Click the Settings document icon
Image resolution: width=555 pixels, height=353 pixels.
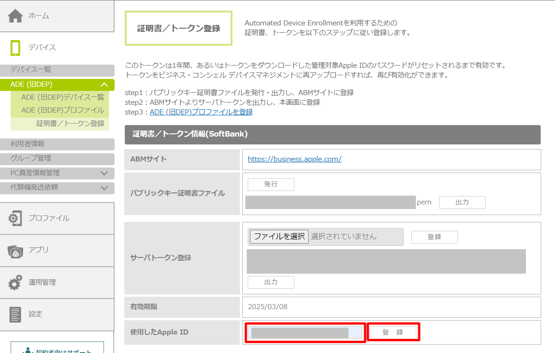(15, 314)
